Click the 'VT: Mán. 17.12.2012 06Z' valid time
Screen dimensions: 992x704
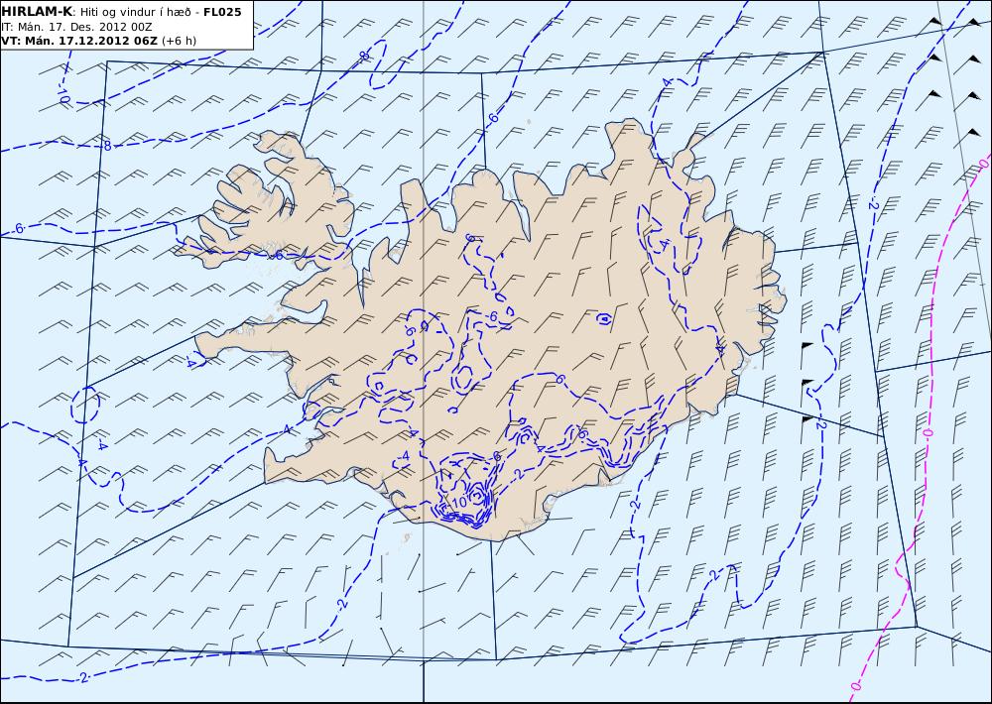(x=79, y=41)
